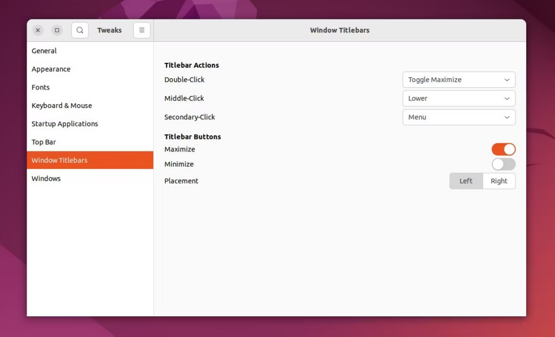The width and height of the screenshot is (555, 337).
Task: Open the Windows section in sidebar
Action: click(x=91, y=179)
